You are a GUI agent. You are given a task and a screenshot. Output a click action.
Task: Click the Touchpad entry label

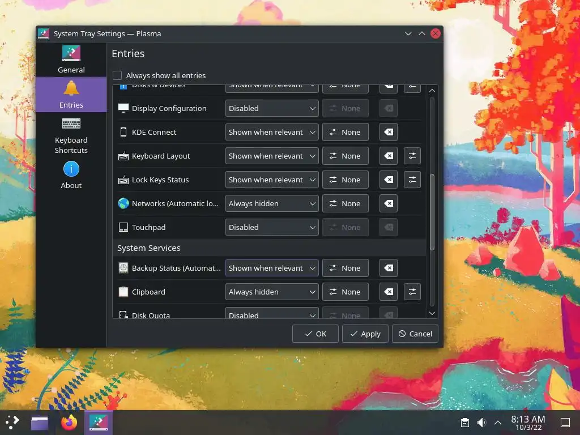click(x=148, y=227)
